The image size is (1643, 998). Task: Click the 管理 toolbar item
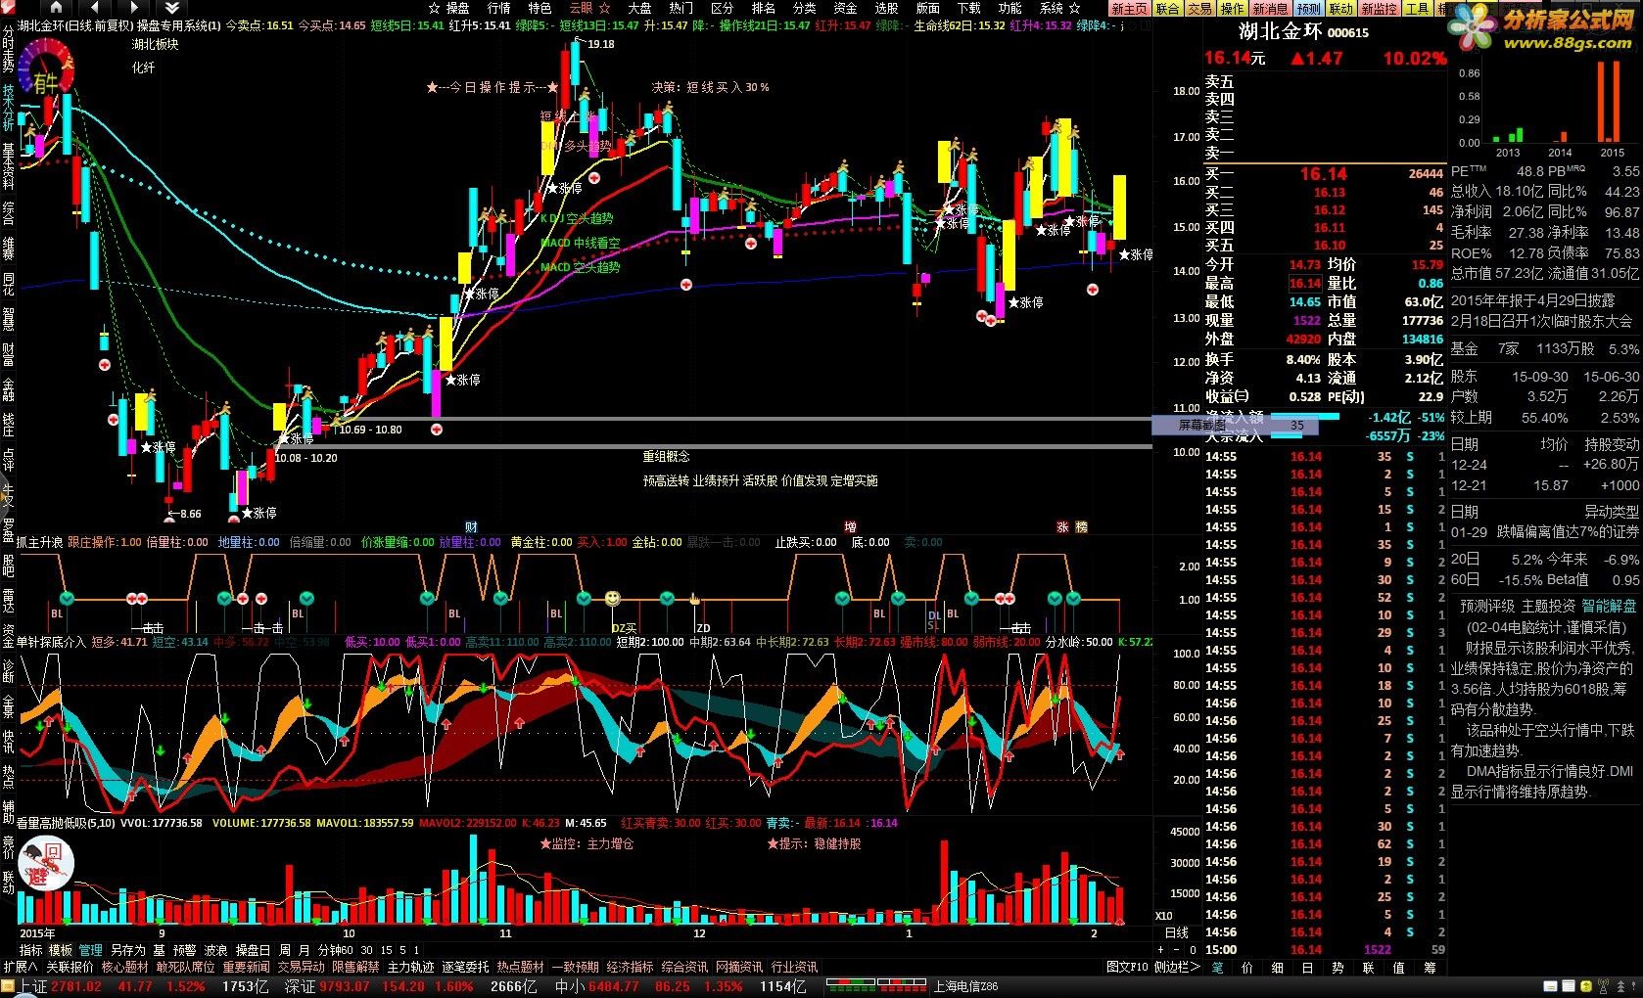[91, 950]
